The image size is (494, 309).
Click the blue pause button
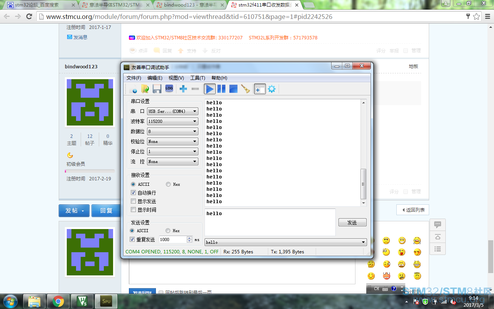click(222, 89)
